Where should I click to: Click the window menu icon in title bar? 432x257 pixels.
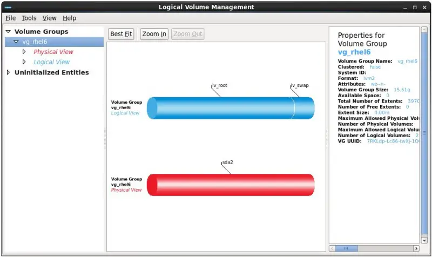(x=6, y=7)
